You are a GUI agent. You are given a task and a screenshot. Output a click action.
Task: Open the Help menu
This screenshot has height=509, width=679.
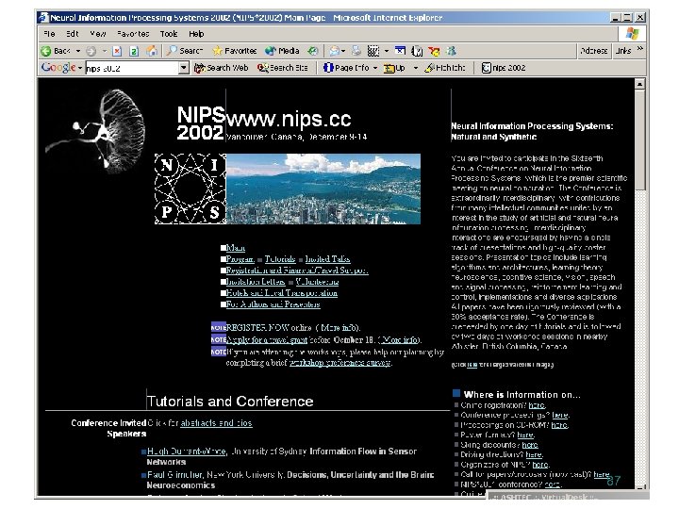pos(196,34)
